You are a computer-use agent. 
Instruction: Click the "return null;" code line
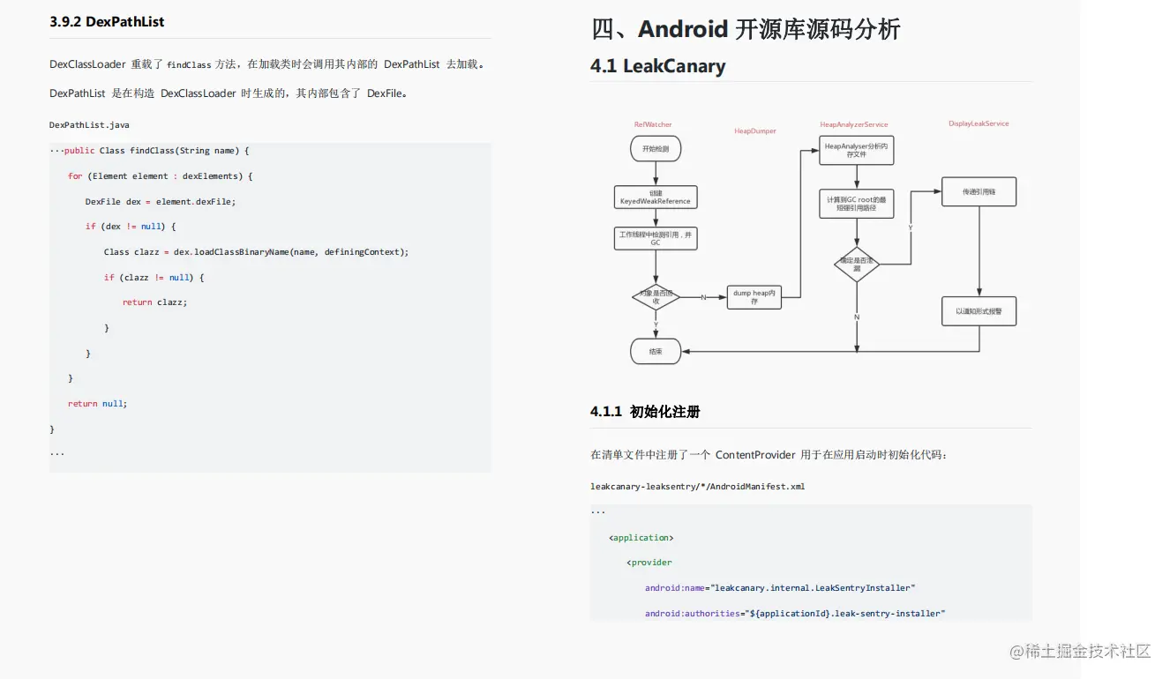pos(97,404)
